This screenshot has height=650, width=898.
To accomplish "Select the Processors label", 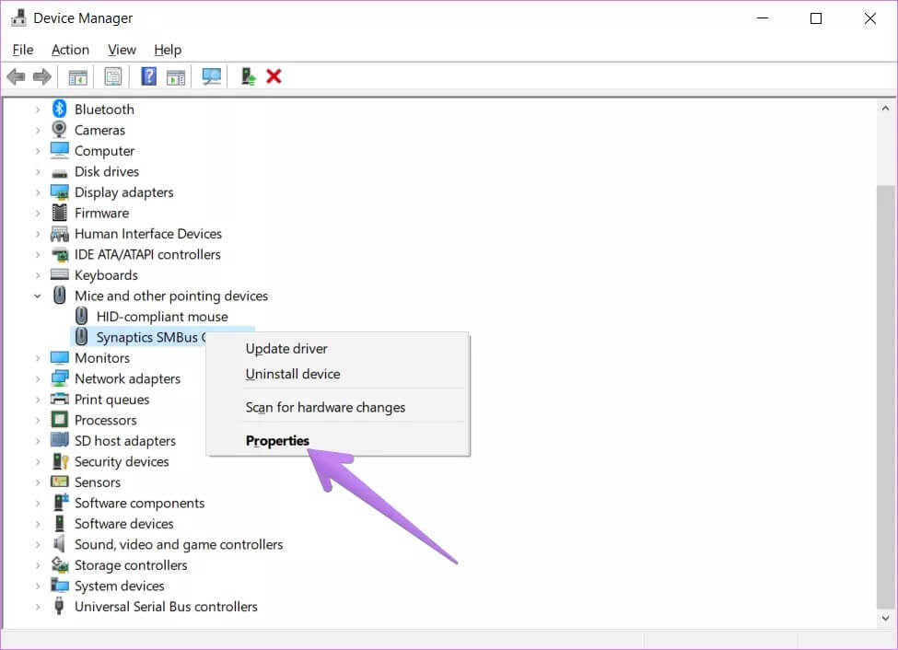I will 105,420.
